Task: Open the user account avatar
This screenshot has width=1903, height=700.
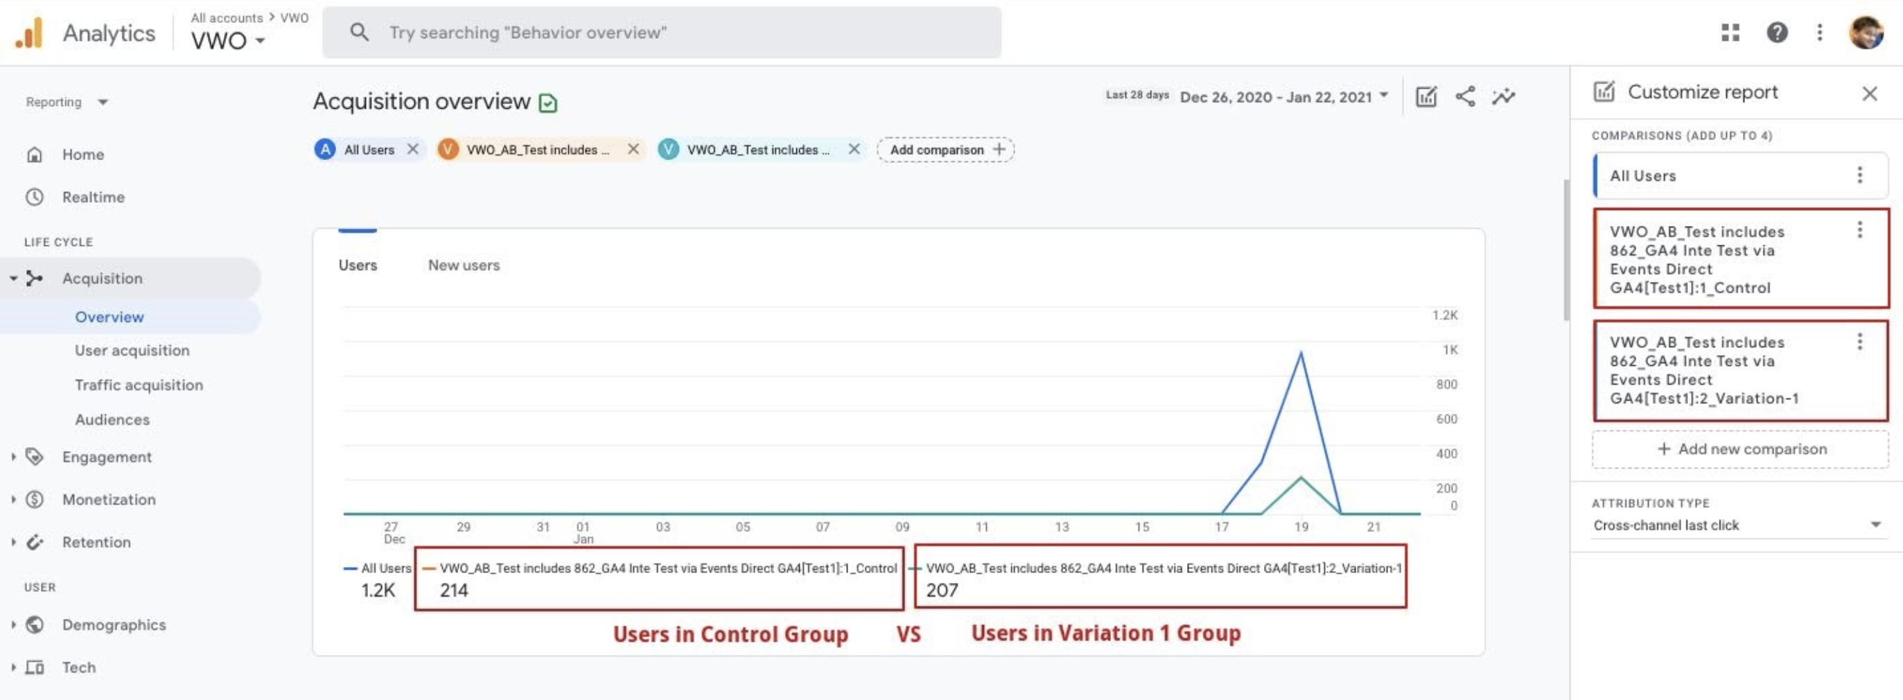Action: coord(1866,33)
